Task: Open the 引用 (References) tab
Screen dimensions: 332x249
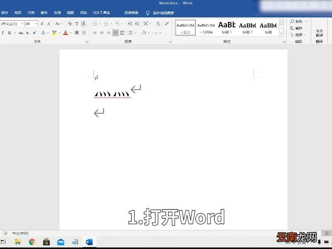Action: click(x=31, y=13)
